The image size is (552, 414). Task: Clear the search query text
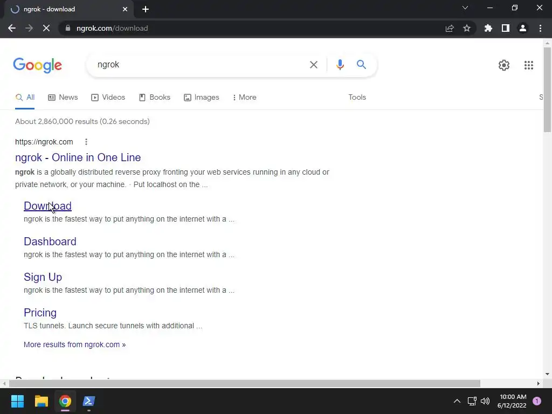pyautogui.click(x=313, y=65)
